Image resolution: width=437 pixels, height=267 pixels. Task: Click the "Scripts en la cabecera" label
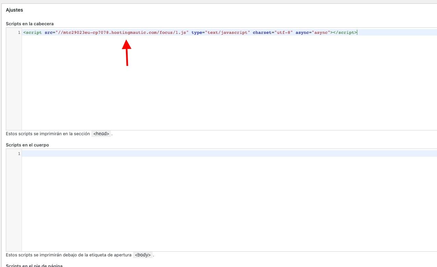tap(30, 24)
